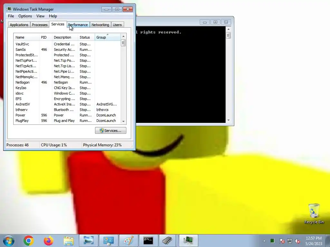The width and height of the screenshot is (330, 247).
Task: Open the Control Panel taskbar icon
Action: coord(108,241)
